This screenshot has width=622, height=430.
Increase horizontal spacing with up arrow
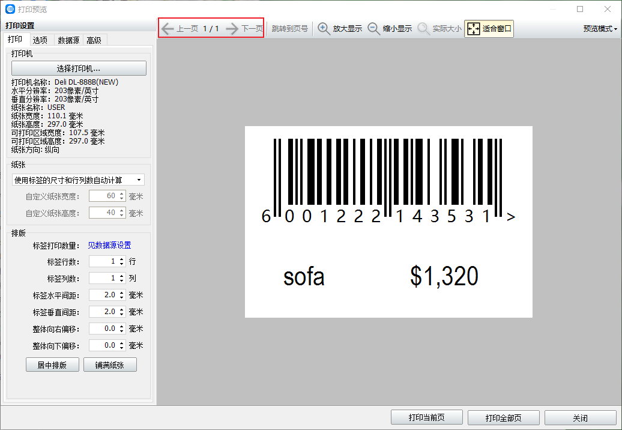pyautogui.click(x=122, y=292)
